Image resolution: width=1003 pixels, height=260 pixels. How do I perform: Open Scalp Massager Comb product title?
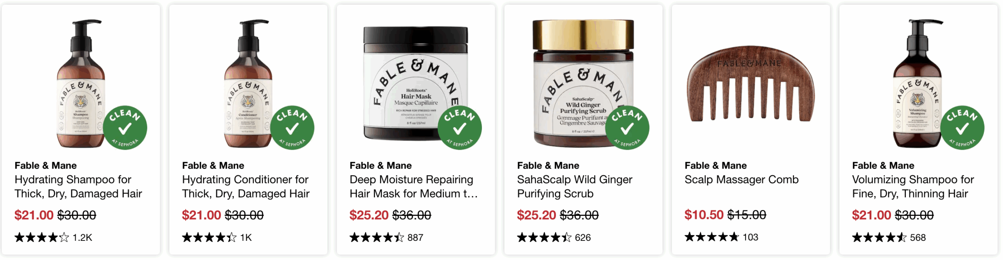[741, 179]
